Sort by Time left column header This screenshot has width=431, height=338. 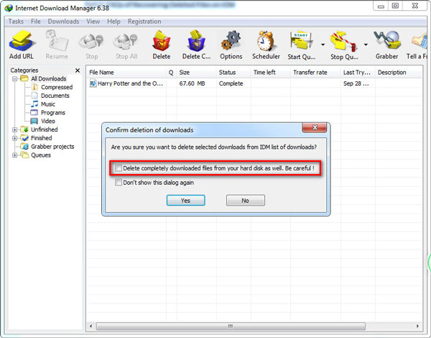[271, 73]
